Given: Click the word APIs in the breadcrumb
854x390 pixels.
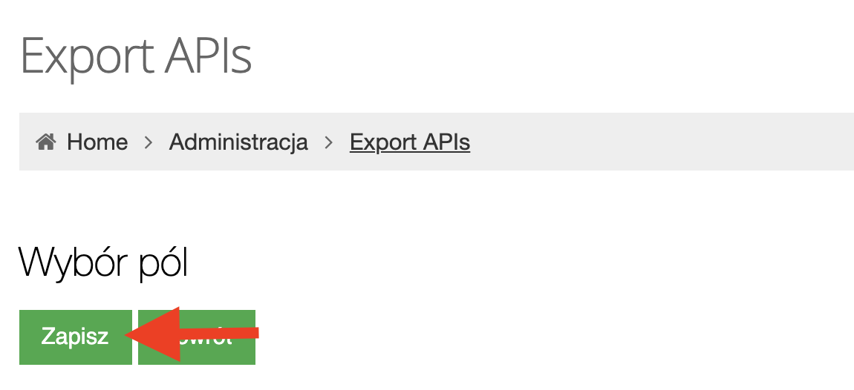Looking at the screenshot, I should tap(446, 142).
